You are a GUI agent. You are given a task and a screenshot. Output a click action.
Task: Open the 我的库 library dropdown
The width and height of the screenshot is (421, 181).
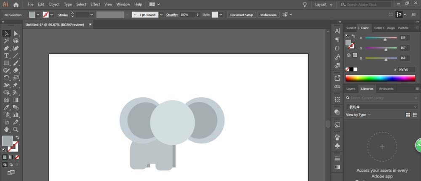[382, 107]
